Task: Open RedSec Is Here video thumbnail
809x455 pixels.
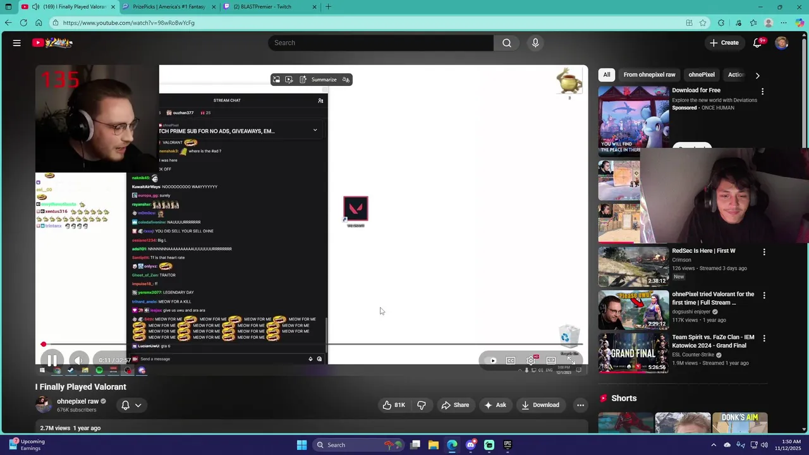Action: point(633,265)
